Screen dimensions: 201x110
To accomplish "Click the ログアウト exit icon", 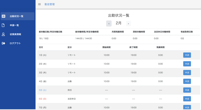I will tap(3, 43).
